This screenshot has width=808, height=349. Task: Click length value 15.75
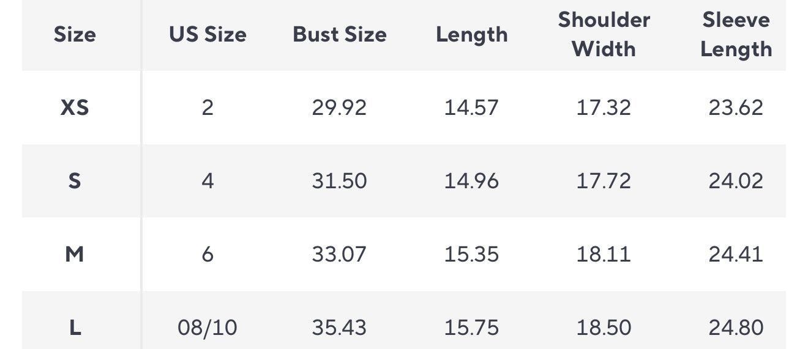coord(471,328)
